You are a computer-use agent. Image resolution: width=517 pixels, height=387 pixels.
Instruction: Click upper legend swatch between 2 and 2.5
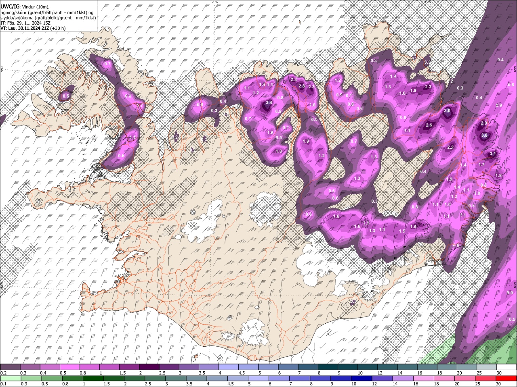[x=149, y=367]
